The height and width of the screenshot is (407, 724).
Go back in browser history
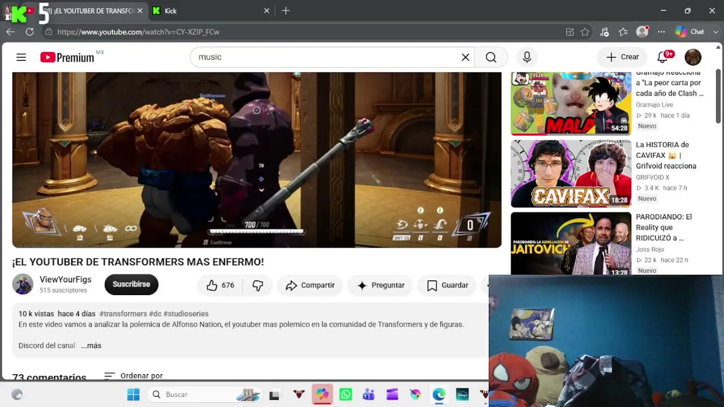click(10, 32)
